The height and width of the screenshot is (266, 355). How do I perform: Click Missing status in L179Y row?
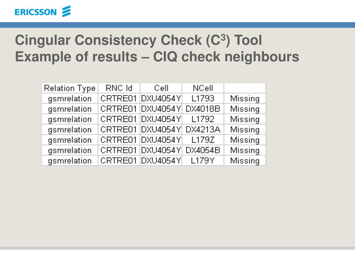point(245,161)
